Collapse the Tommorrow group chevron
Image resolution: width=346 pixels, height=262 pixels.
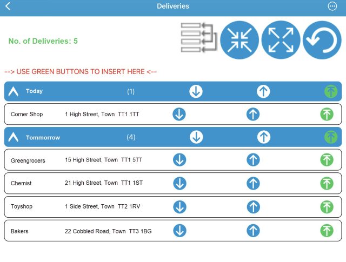(13, 137)
